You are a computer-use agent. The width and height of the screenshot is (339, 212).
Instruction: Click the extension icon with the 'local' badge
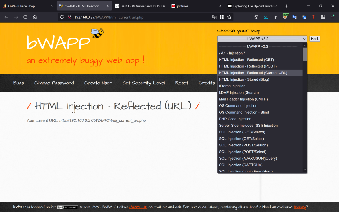[x=285, y=17]
